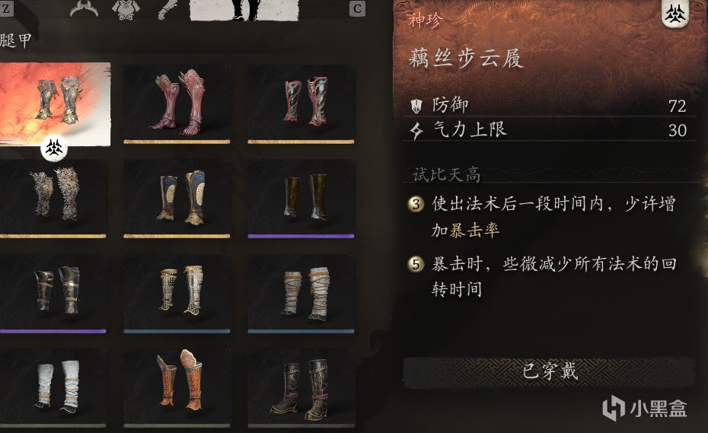
Task: Select the gold chainmail leg armor
Action: pos(177,294)
